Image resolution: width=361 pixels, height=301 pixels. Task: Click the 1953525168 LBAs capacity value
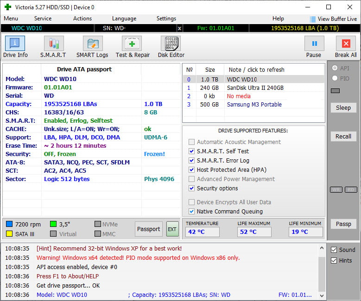(x=70, y=104)
